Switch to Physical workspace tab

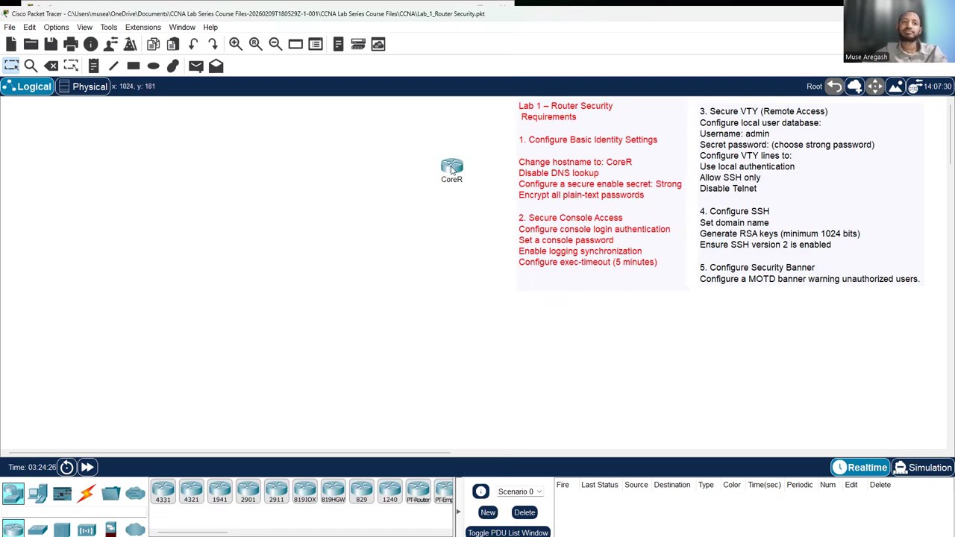pyautogui.click(x=83, y=87)
